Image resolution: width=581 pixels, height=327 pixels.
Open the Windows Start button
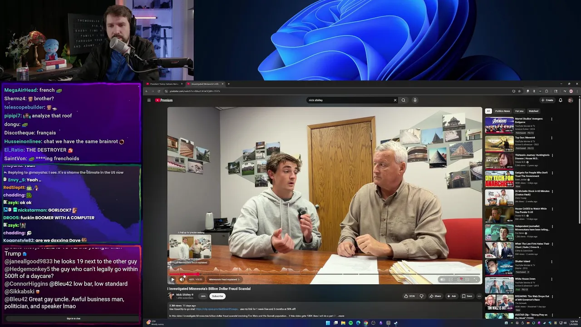coord(328,323)
